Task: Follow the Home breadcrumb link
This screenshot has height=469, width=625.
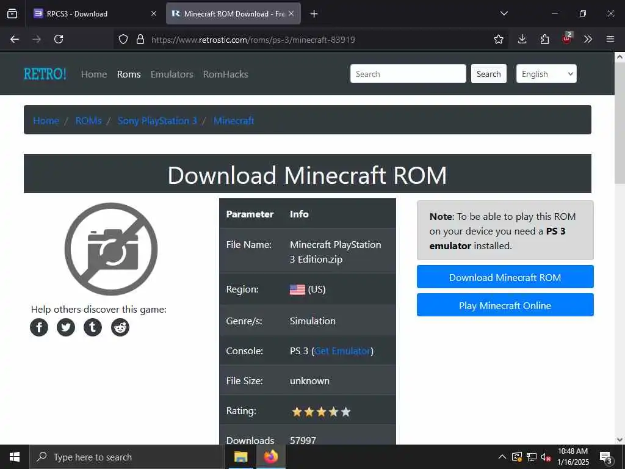Action: click(x=46, y=120)
